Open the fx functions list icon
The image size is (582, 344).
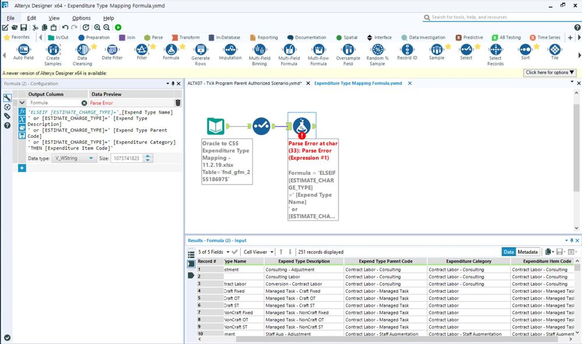pyautogui.click(x=22, y=112)
